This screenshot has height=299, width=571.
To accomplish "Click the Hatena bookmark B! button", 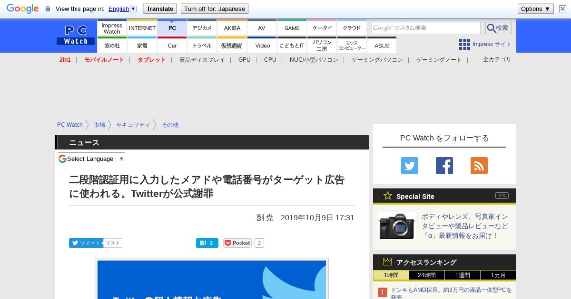I will click(207, 243).
